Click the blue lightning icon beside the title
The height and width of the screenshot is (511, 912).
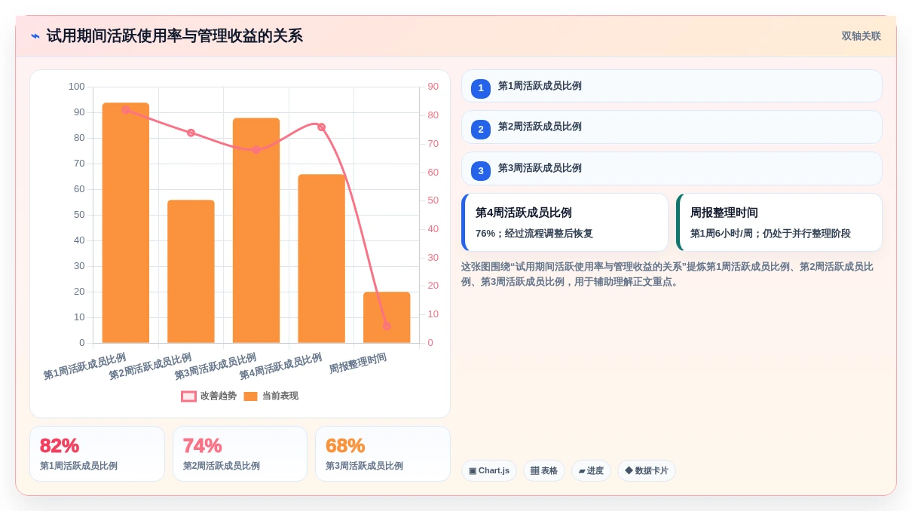pyautogui.click(x=35, y=36)
